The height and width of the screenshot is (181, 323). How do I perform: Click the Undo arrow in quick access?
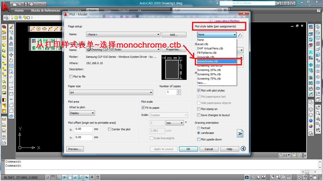click(37, 4)
